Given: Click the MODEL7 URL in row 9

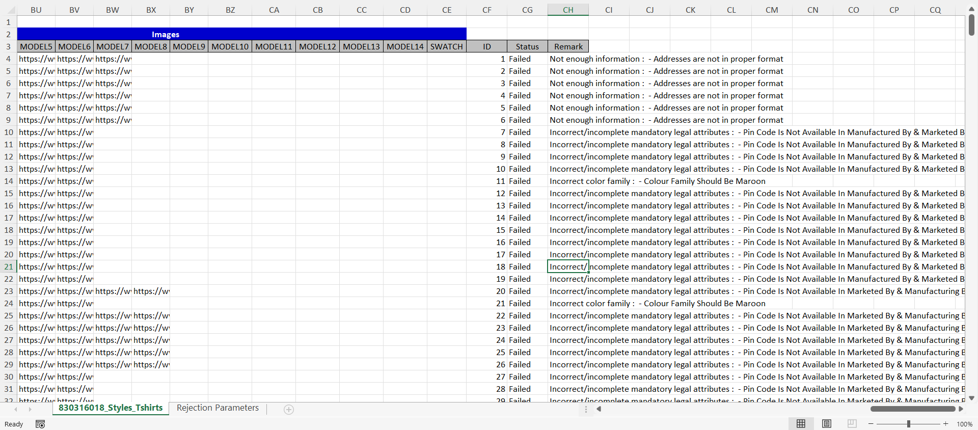Looking at the screenshot, I should click(113, 120).
